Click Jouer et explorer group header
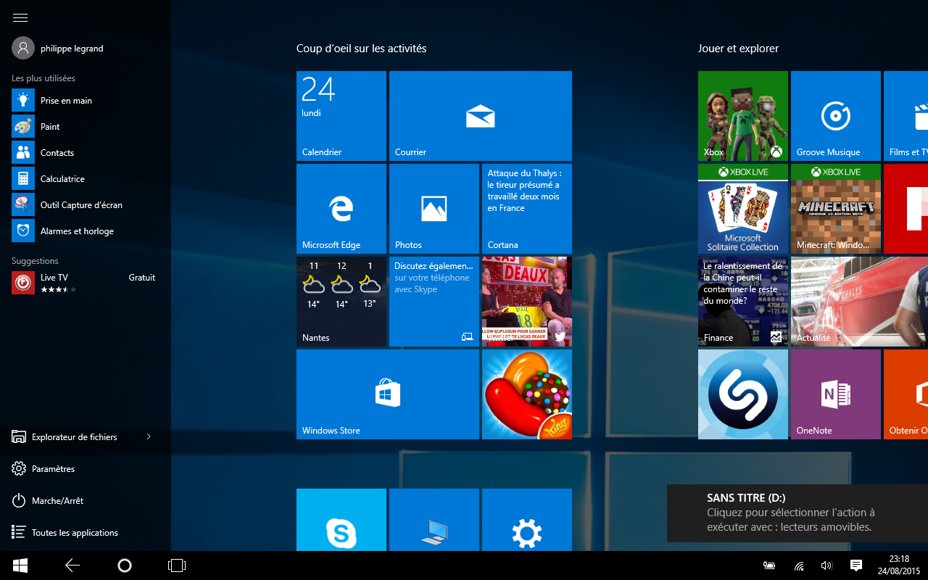This screenshot has height=580, width=928. click(738, 49)
